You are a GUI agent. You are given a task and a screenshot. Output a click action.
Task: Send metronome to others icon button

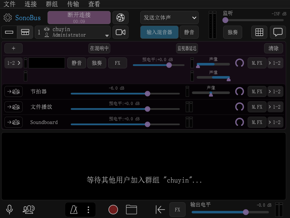tap(14, 91)
